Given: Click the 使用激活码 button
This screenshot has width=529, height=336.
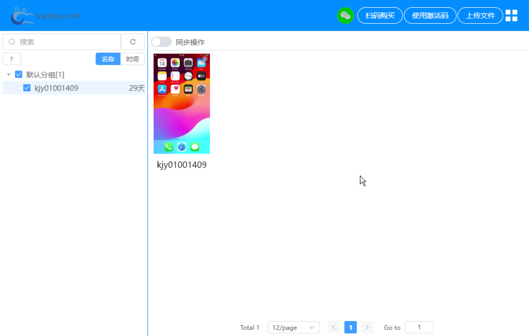Looking at the screenshot, I should [x=430, y=15].
